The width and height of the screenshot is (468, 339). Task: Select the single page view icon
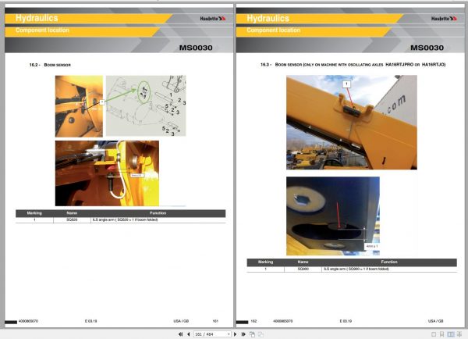(434, 334)
